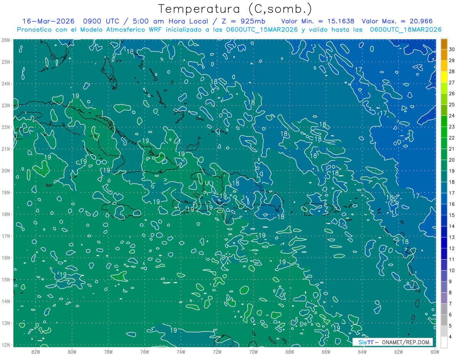The width and height of the screenshot is (462, 357).
Task: Click the purple color bar segment between 8 and 9
Action: click(x=444, y=287)
